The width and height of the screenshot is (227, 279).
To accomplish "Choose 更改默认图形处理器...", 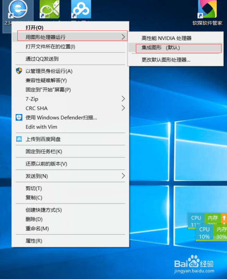I will (x=175, y=60).
